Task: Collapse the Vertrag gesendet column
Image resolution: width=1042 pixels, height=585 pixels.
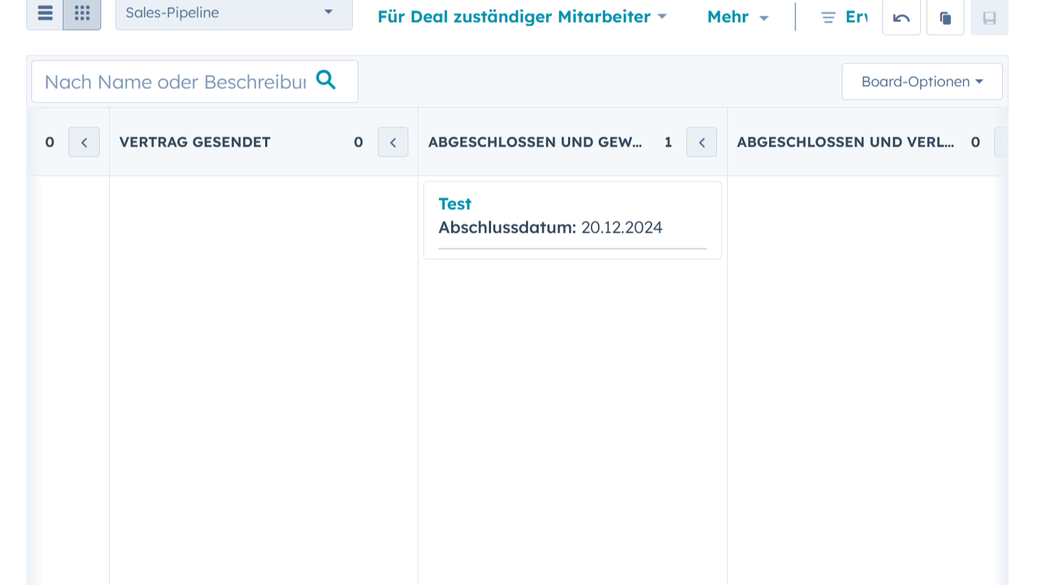Action: pyautogui.click(x=393, y=142)
